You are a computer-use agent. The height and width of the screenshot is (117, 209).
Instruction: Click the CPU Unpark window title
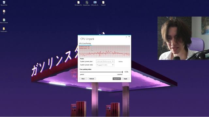pos(87,39)
